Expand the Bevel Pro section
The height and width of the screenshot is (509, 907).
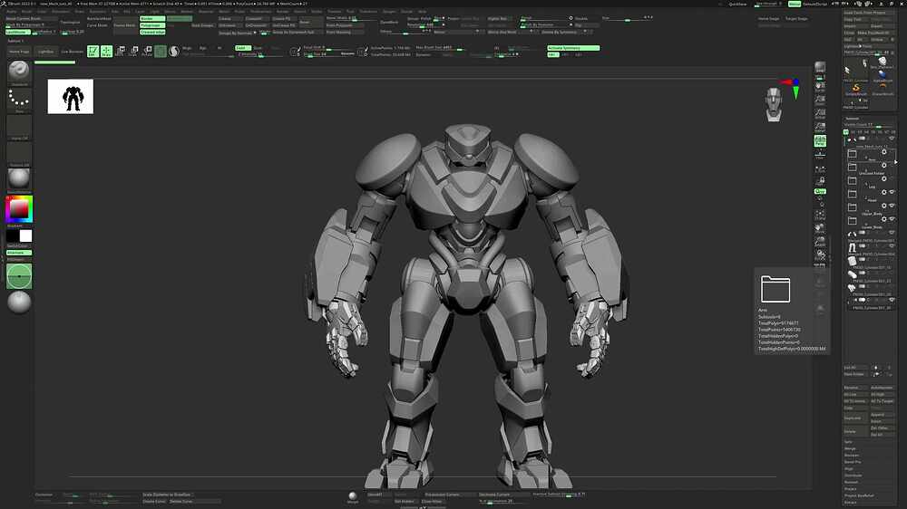point(853,462)
